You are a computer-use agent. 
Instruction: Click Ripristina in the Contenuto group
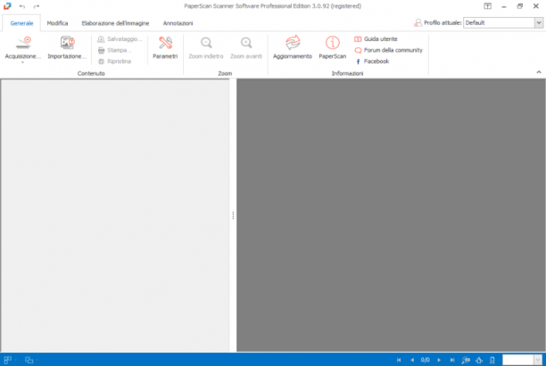click(114, 62)
